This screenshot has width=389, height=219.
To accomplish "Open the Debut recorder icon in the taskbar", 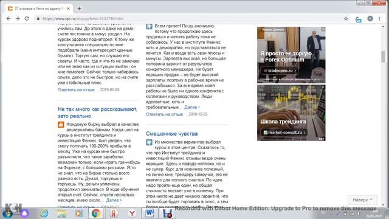I will pos(168,214).
